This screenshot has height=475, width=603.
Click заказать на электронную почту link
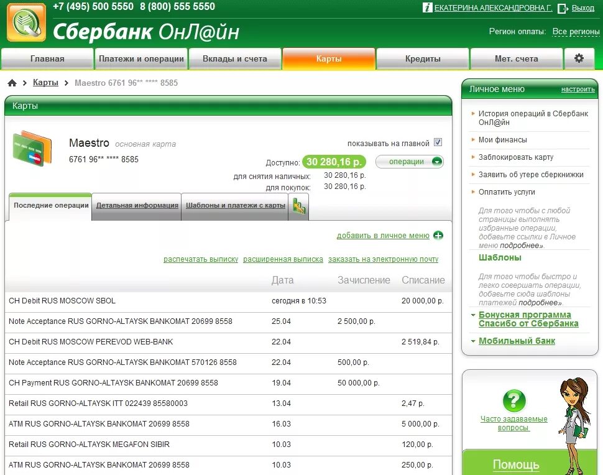[383, 259]
